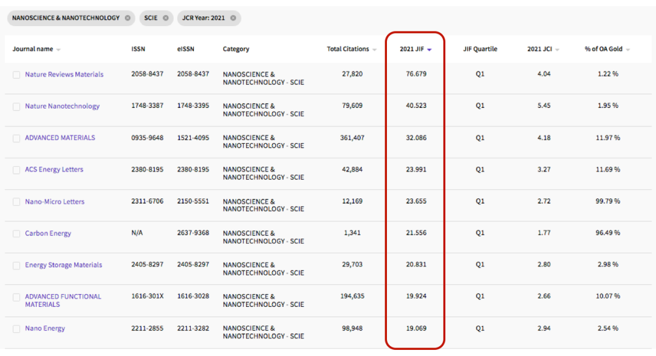Click the JIF value 32.086
The image size is (656, 356).
point(416,138)
